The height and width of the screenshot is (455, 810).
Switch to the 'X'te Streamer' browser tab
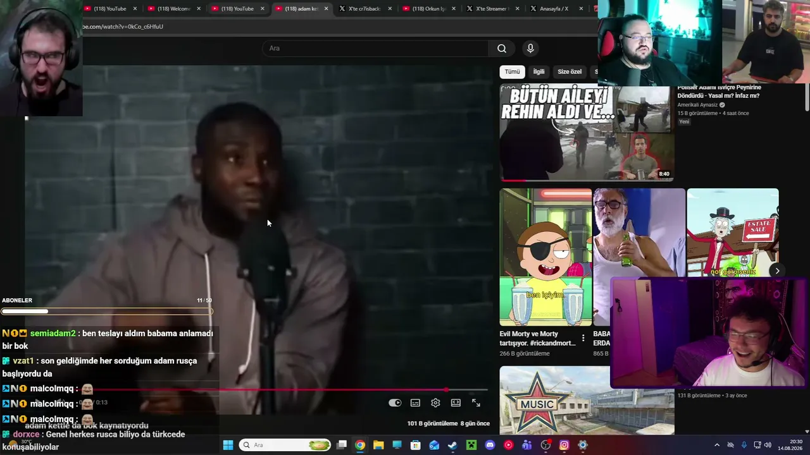point(492,9)
